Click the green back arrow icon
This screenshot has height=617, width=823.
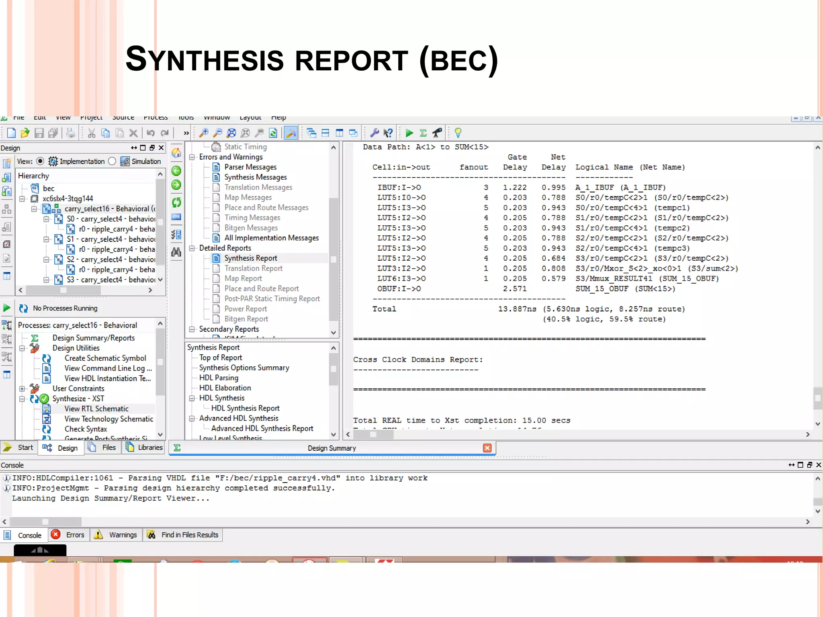[x=176, y=171]
